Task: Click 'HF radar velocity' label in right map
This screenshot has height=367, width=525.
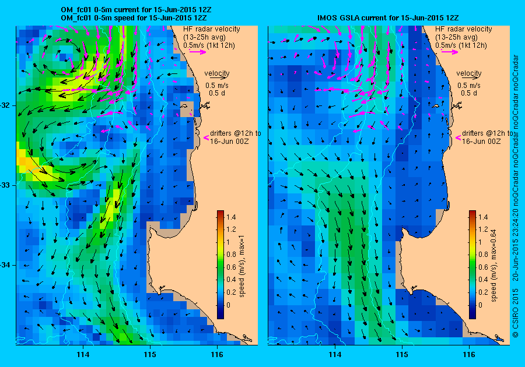Action: click(464, 29)
